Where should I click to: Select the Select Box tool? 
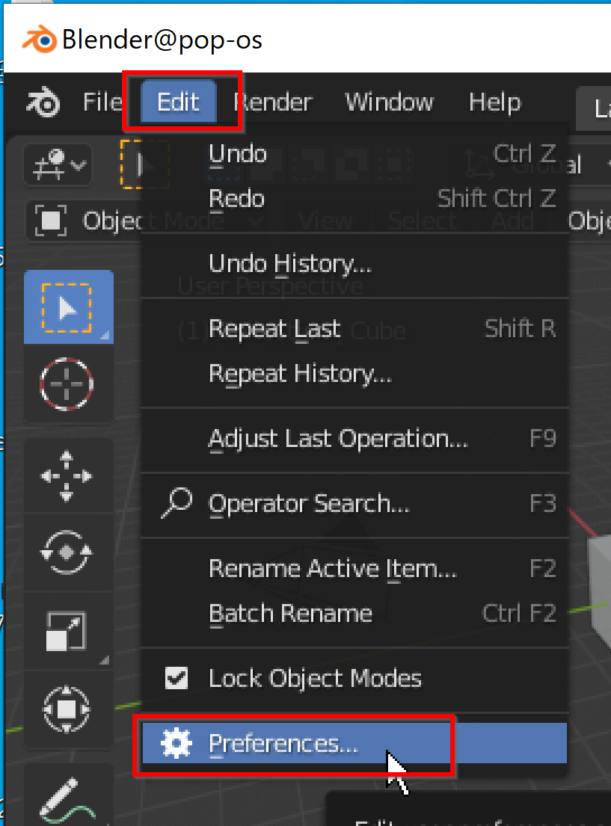point(68,308)
